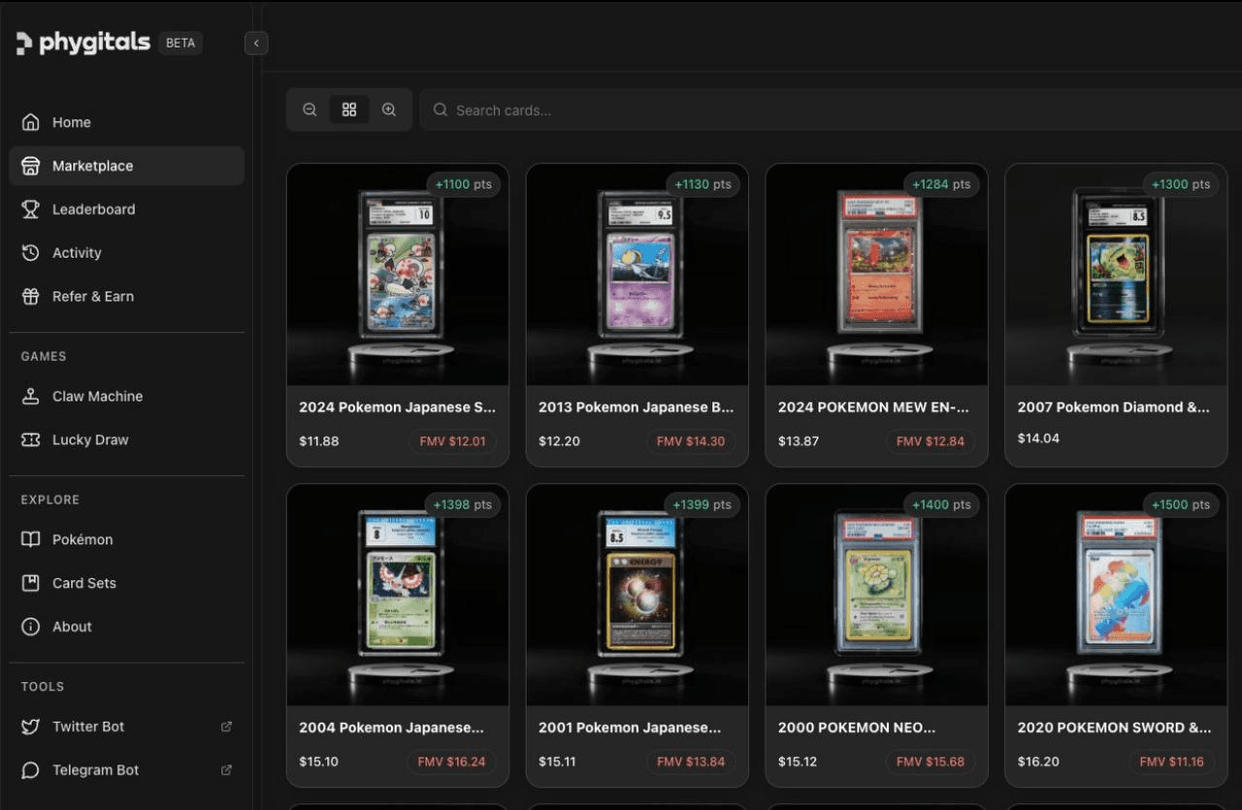The image size is (1242, 810).
Task: Click the BETA badge near logo
Action: (180, 43)
